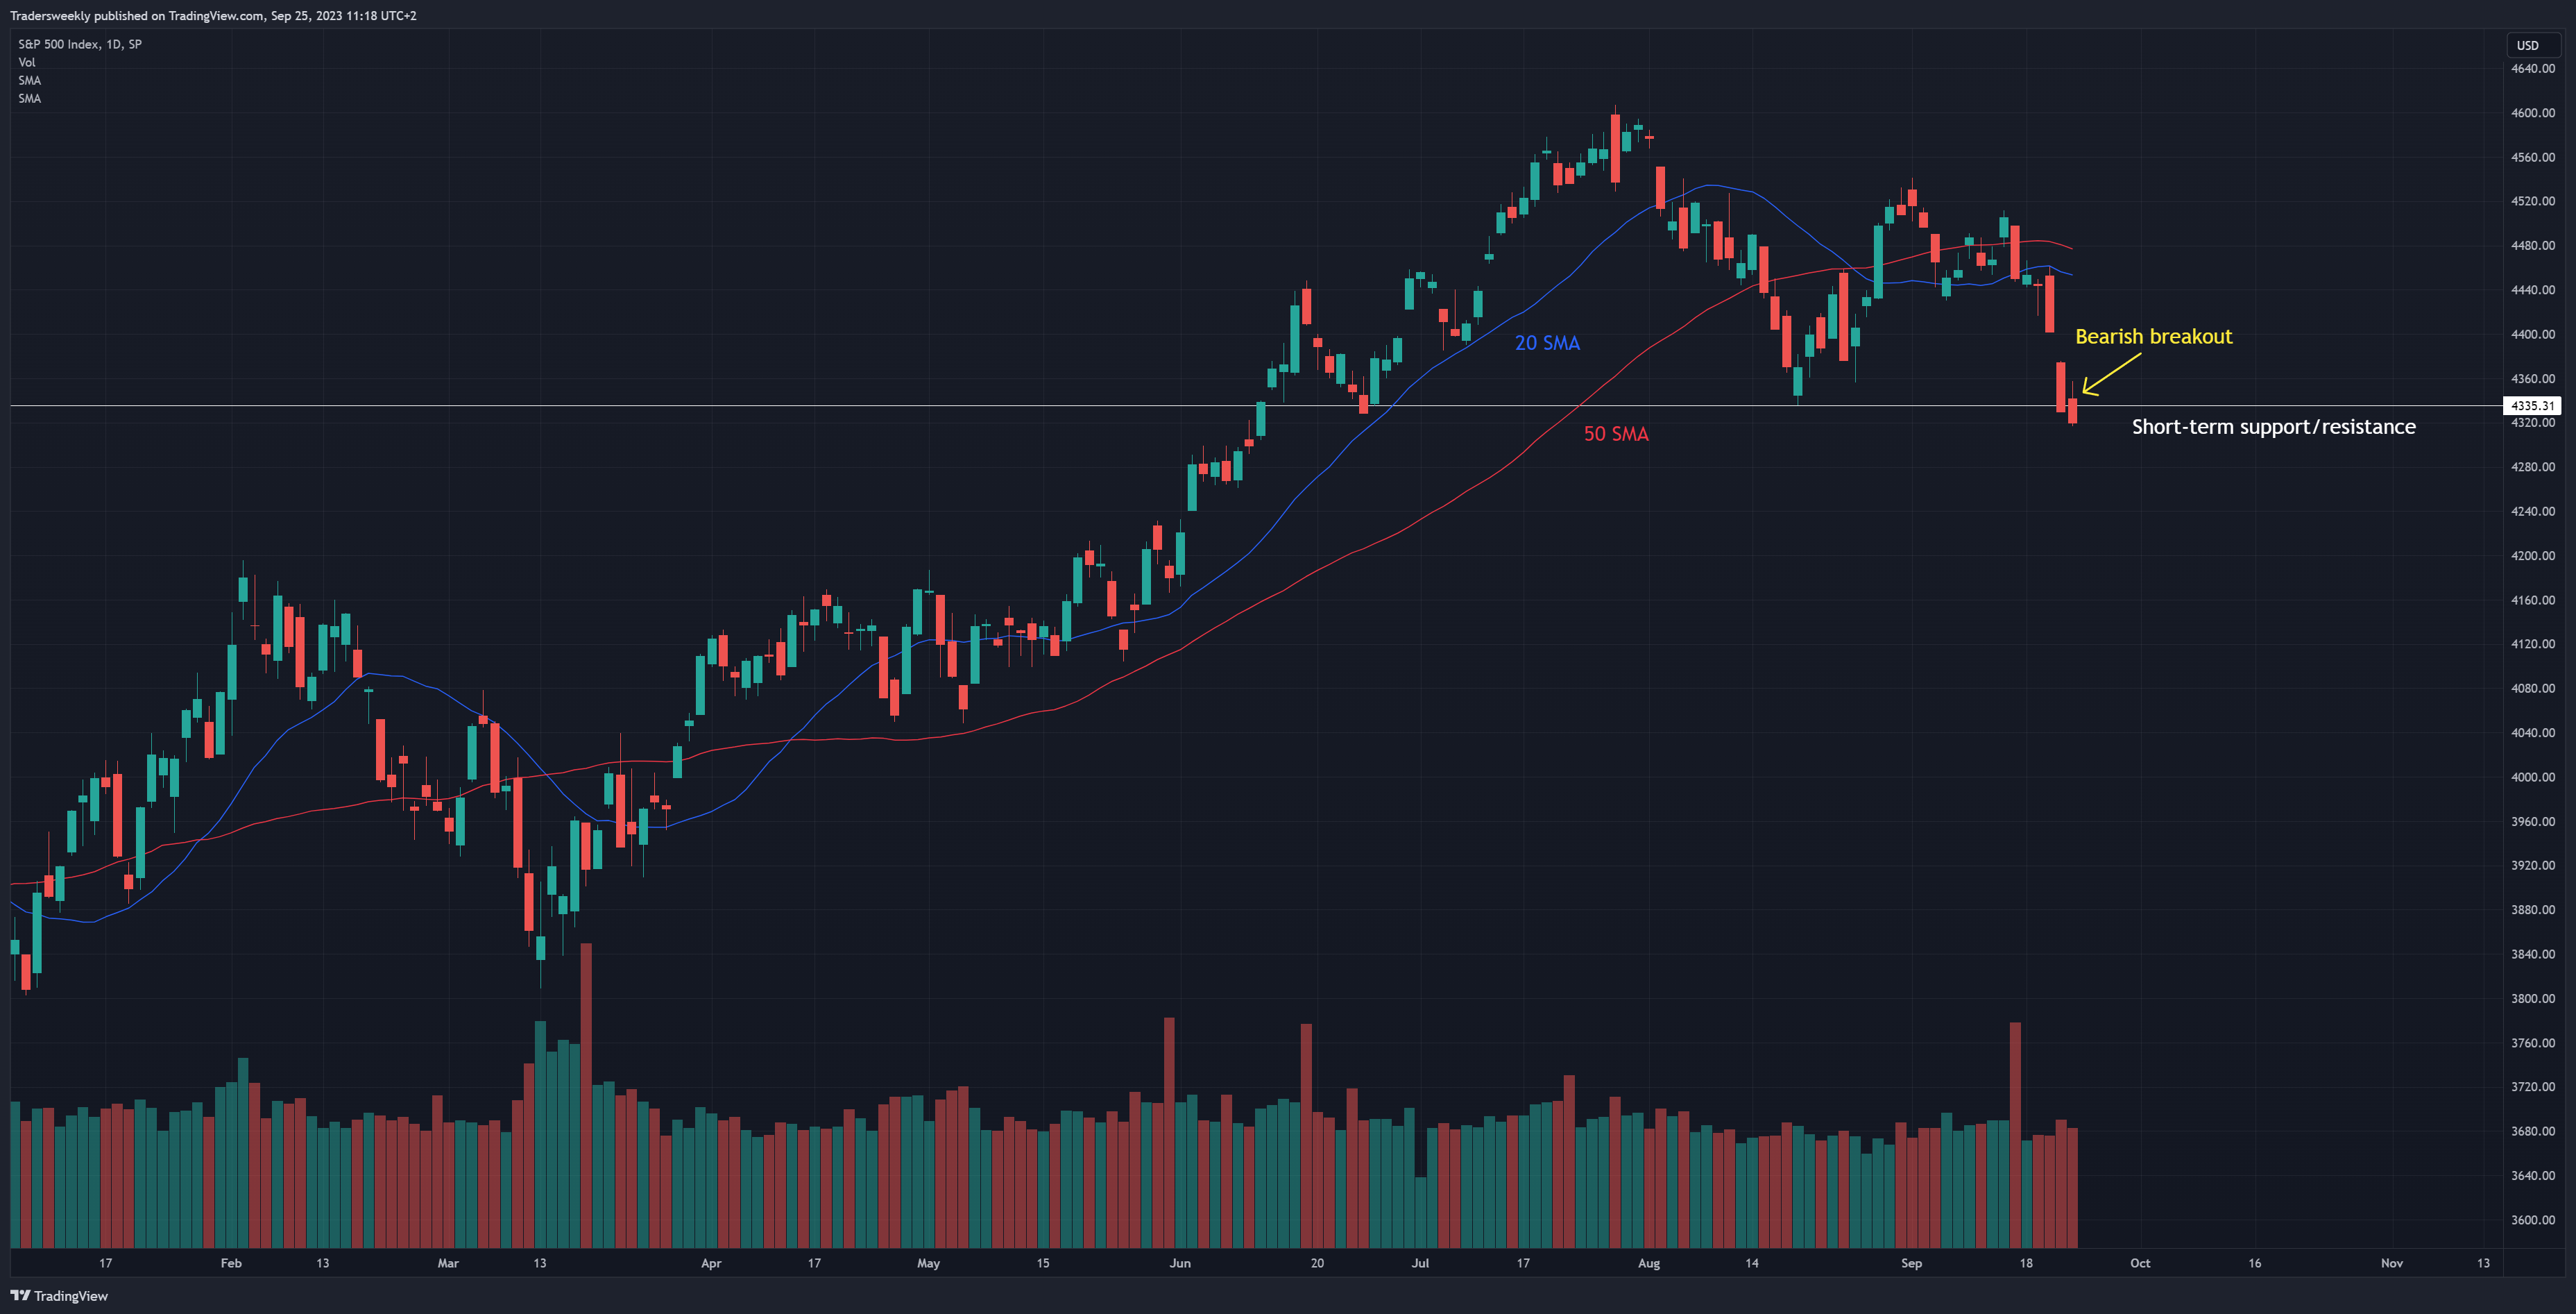The height and width of the screenshot is (1314, 2576).
Task: Click the 3600.00 price axis label
Action: point(2532,1220)
